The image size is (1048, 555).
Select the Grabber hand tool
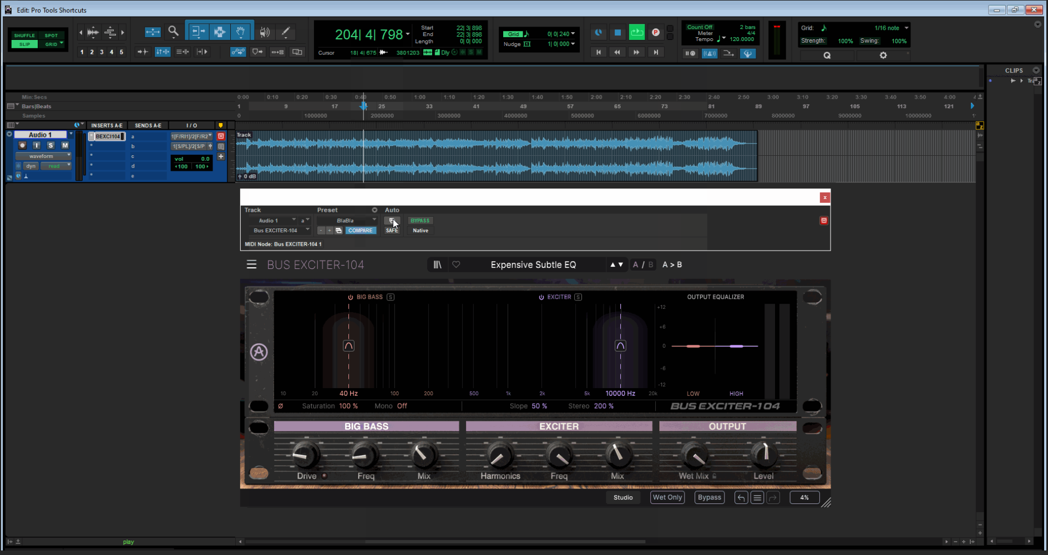pos(241,32)
